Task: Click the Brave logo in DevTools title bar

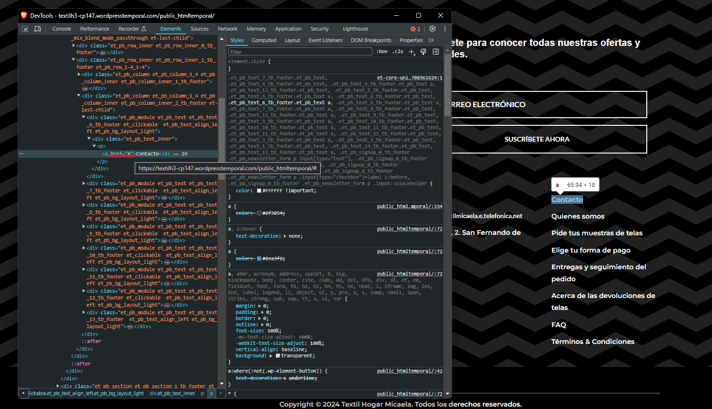Action: pyautogui.click(x=24, y=15)
